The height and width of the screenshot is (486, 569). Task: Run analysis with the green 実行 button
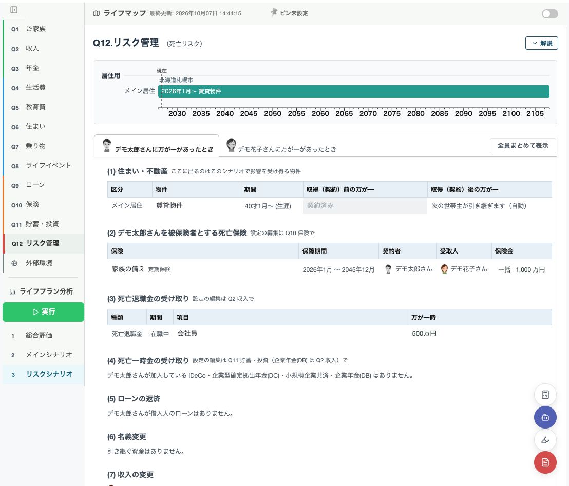pyautogui.click(x=43, y=312)
